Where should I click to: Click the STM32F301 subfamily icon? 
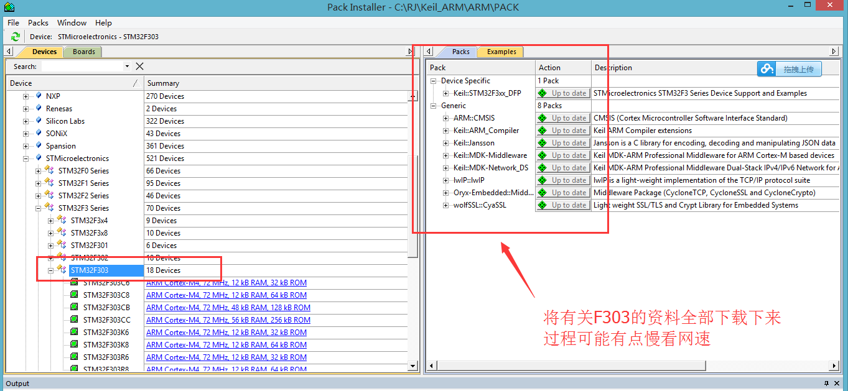[62, 246]
